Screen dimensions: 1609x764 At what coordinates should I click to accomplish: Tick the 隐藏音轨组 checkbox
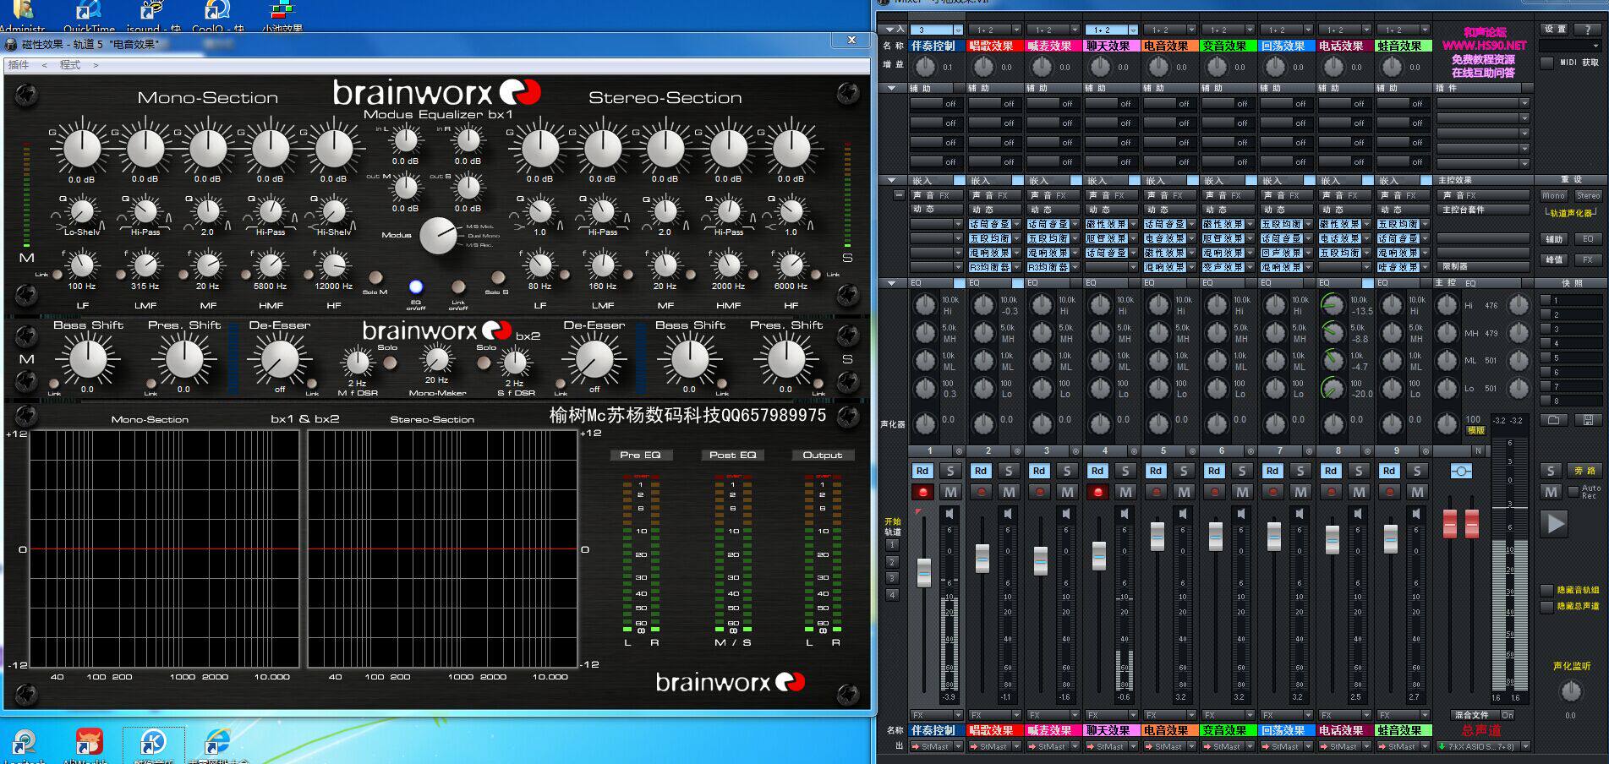coord(1547,591)
